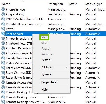Click the gear icon beside Problem Reports

[3, 48]
